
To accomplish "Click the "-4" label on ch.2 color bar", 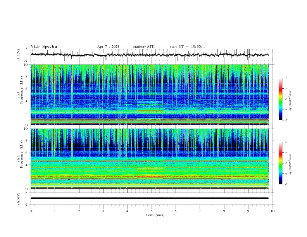I will point(286,153).
